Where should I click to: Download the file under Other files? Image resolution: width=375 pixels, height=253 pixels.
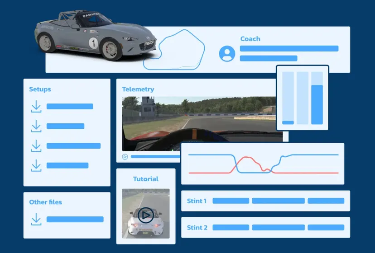pos(36,220)
